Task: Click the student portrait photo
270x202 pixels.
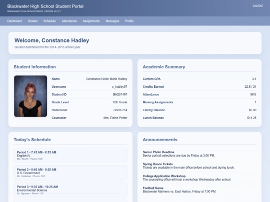Action: tap(30, 96)
